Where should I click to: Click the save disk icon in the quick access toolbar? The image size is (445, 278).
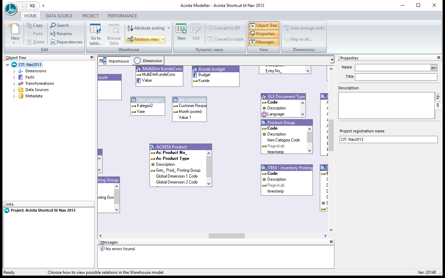click(x=25, y=6)
